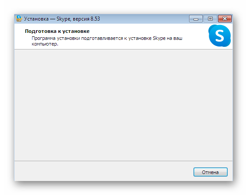The image size is (247, 195).
Task: Click the Skype installer icon in title bar
Action: pos(19,18)
